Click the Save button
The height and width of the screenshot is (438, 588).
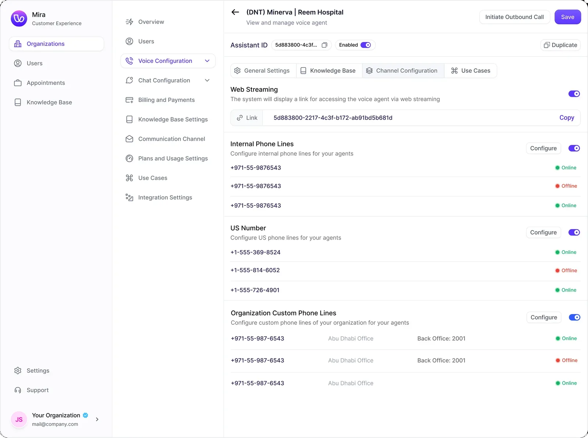tap(567, 17)
